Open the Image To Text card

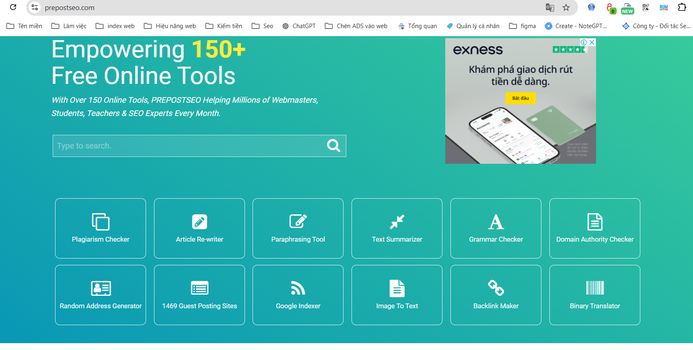[397, 295]
